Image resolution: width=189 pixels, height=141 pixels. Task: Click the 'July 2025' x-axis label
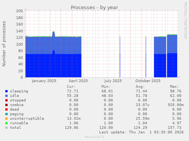tap(113, 81)
